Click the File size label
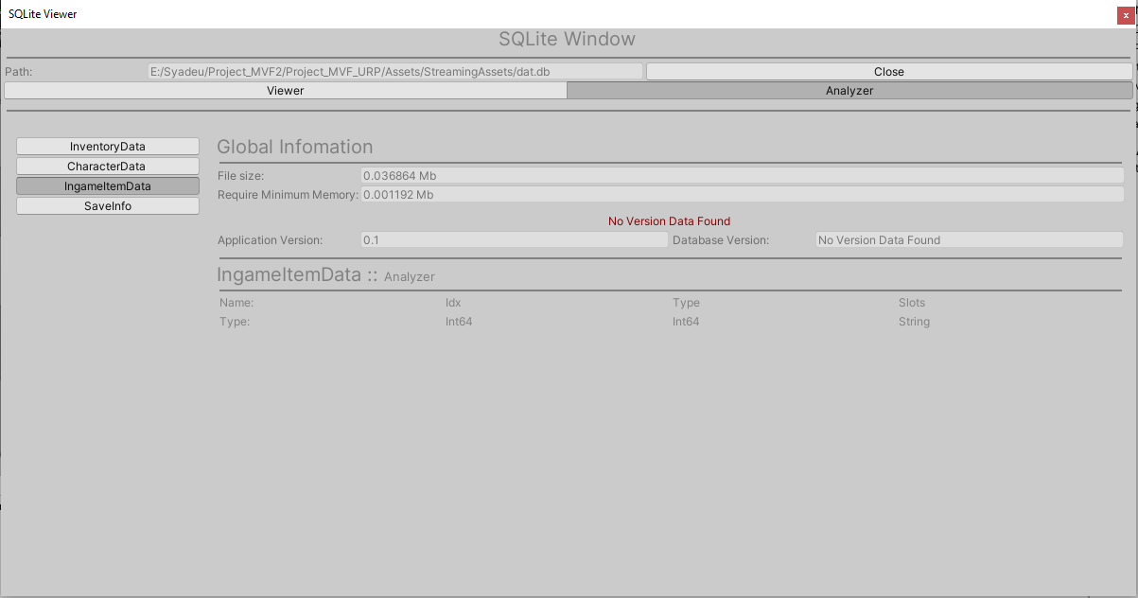This screenshot has width=1138, height=598. click(241, 176)
